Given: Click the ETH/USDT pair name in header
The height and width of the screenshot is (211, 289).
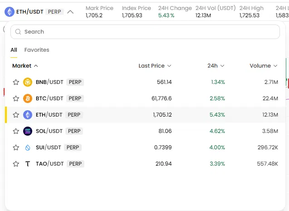Looking at the screenshot, I should point(29,12).
